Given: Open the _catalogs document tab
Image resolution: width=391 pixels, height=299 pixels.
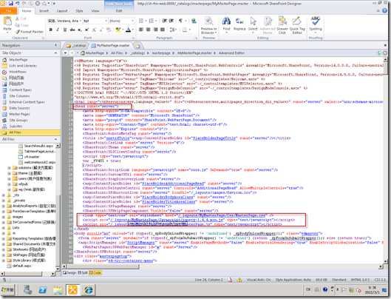Looking at the screenshot, I should tap(76, 45).
